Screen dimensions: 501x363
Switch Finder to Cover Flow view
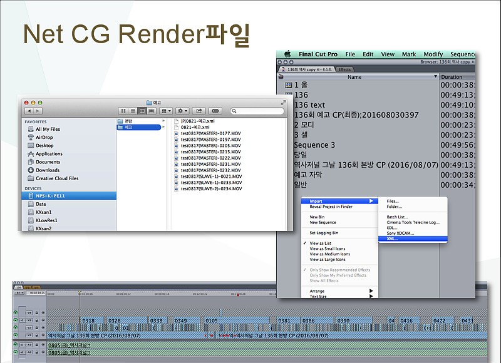click(152, 111)
